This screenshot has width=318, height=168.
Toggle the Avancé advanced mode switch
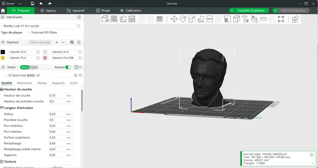point(68,67)
